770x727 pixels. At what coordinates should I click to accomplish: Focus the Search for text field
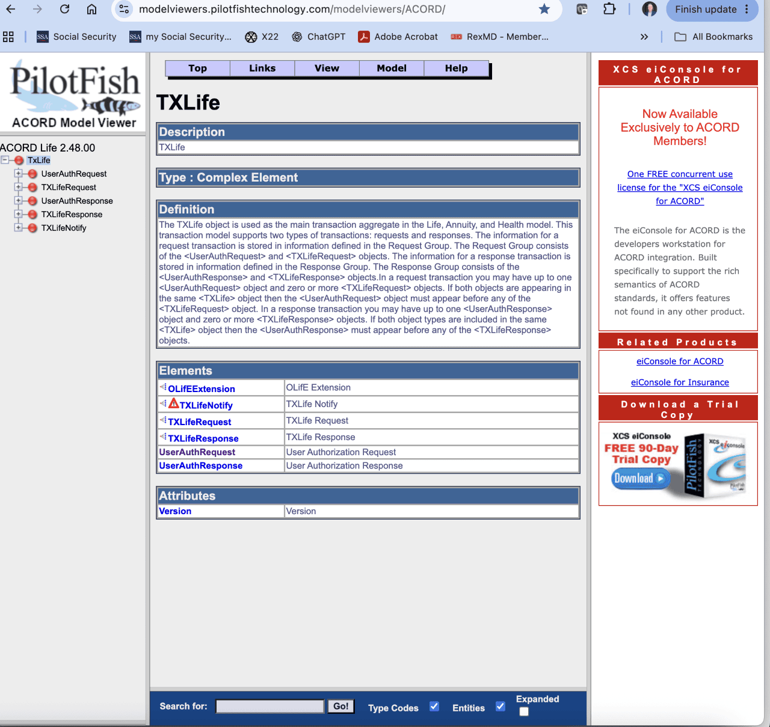pyautogui.click(x=270, y=707)
